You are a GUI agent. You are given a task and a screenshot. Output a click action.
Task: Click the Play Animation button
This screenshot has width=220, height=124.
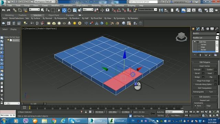point(194,112)
